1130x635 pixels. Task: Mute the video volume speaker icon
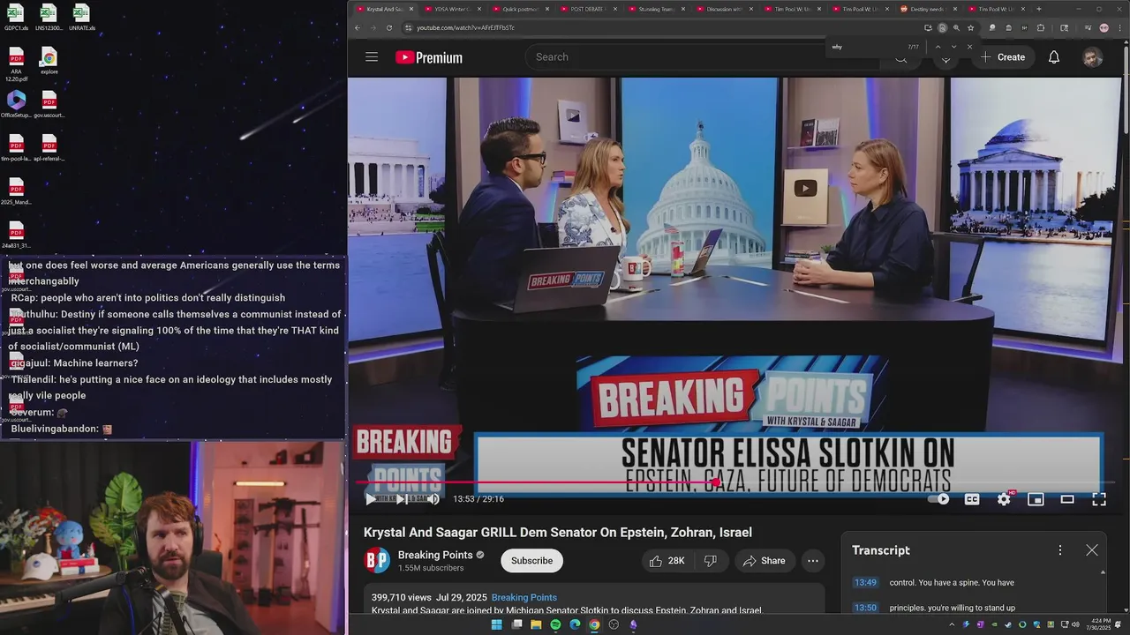coord(433,499)
